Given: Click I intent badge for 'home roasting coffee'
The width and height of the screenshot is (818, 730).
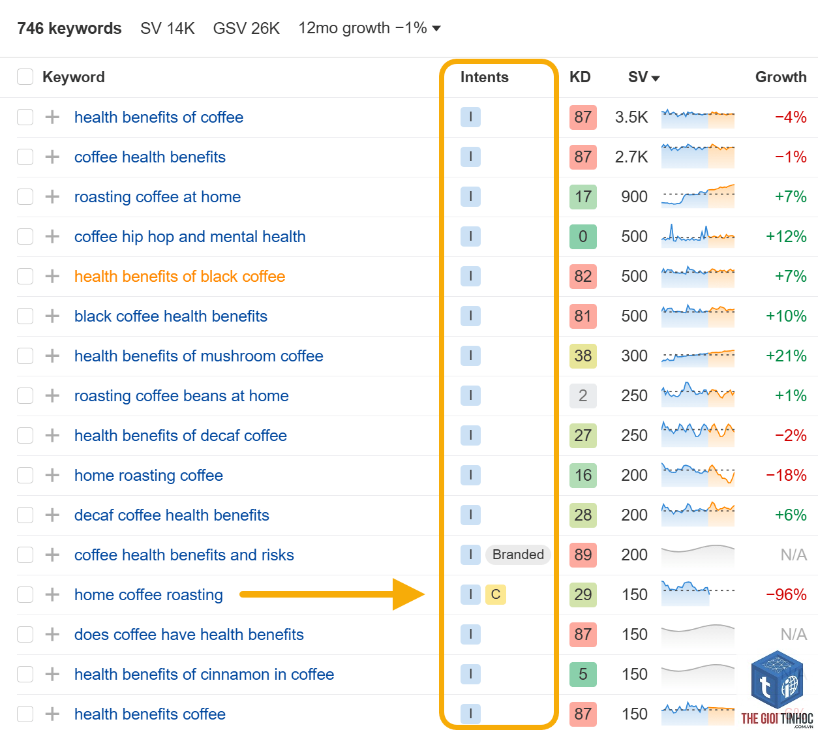Looking at the screenshot, I should point(470,476).
